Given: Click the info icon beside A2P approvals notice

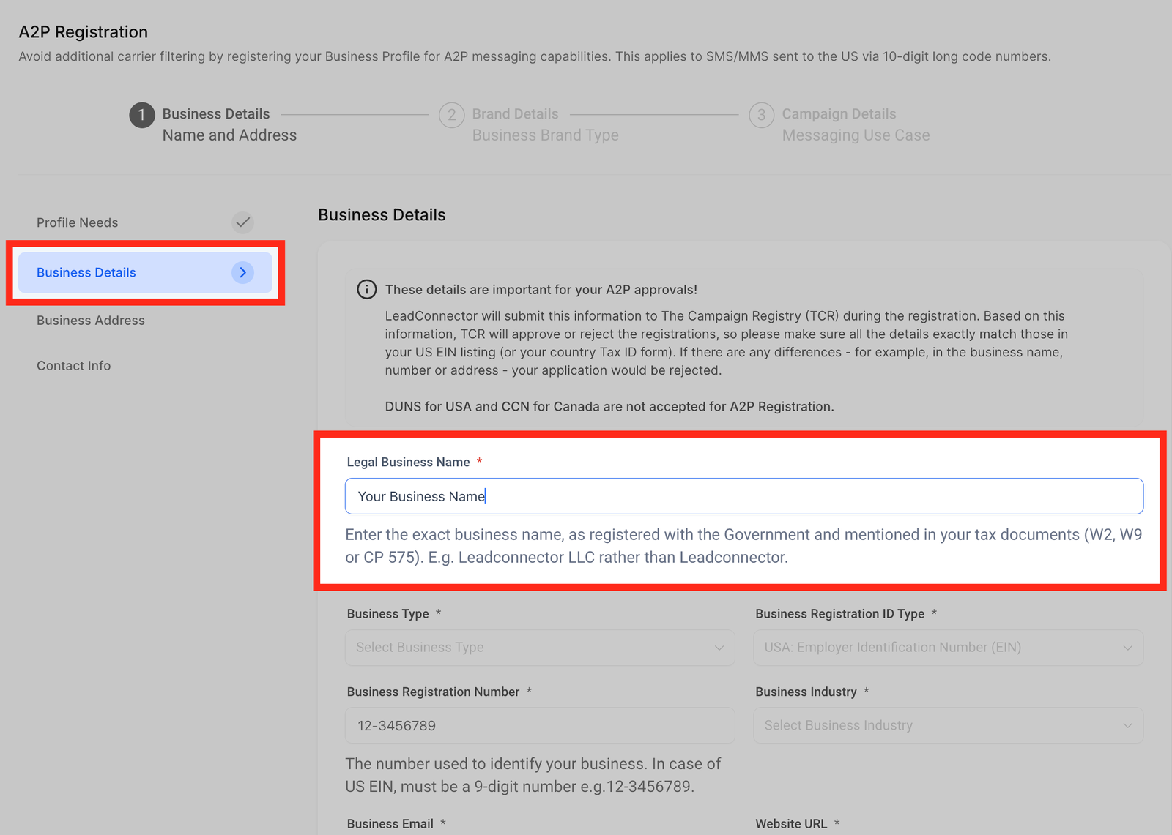Looking at the screenshot, I should pyautogui.click(x=366, y=290).
